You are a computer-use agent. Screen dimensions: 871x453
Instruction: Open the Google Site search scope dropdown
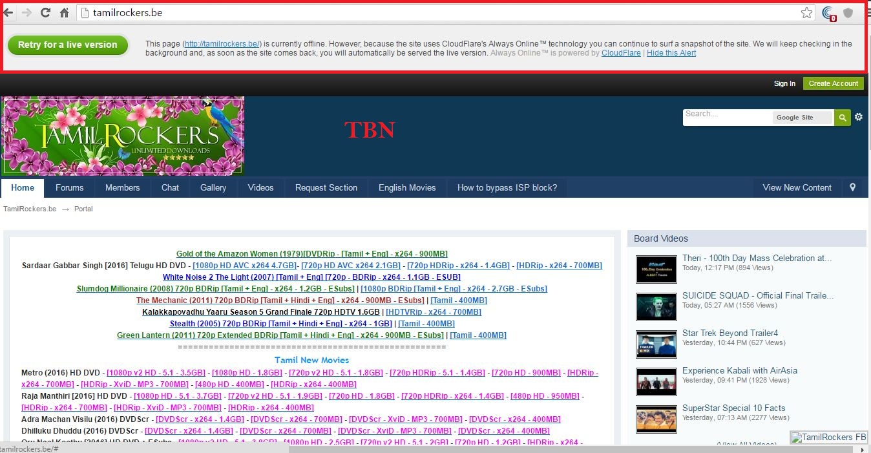(802, 118)
